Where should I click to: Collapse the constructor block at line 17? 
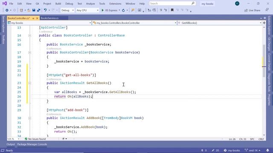point(30,52)
